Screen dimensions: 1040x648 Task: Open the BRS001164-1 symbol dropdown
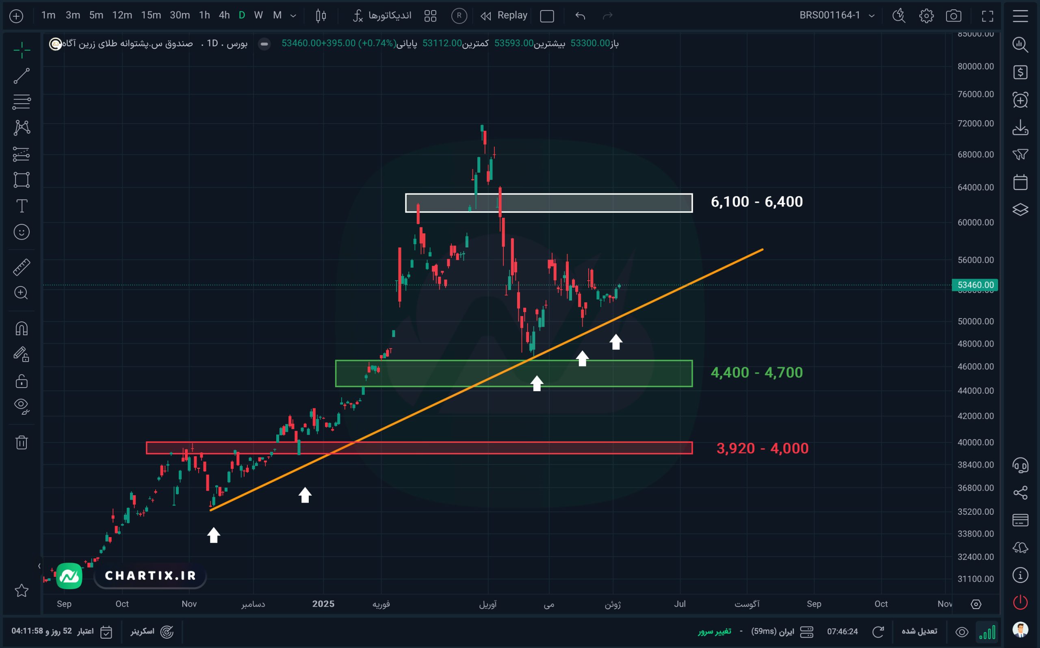tap(836, 15)
